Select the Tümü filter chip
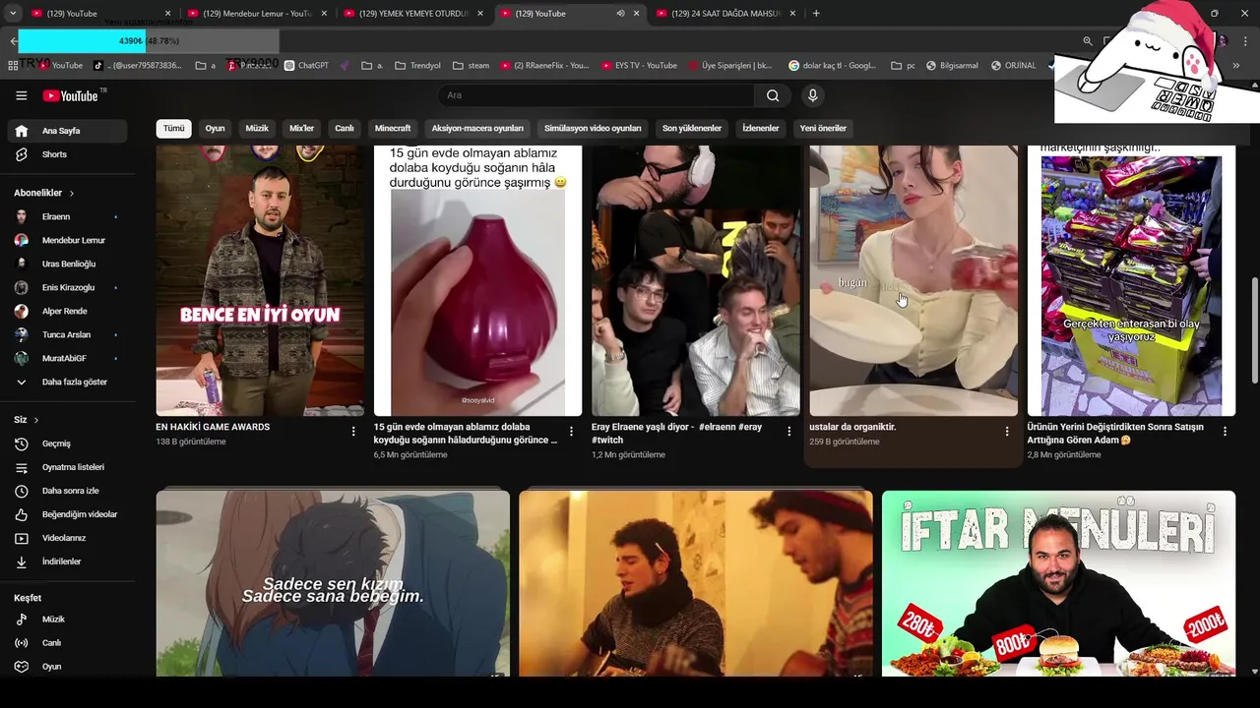The width and height of the screenshot is (1260, 708). point(173,129)
